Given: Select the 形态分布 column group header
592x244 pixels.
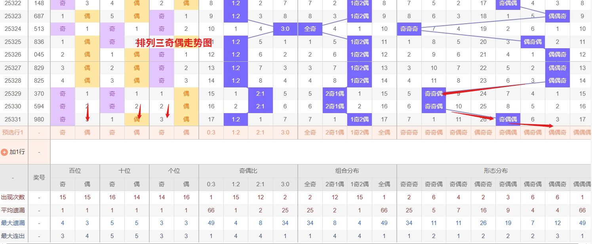Looking at the screenshot, I should click(x=495, y=171).
